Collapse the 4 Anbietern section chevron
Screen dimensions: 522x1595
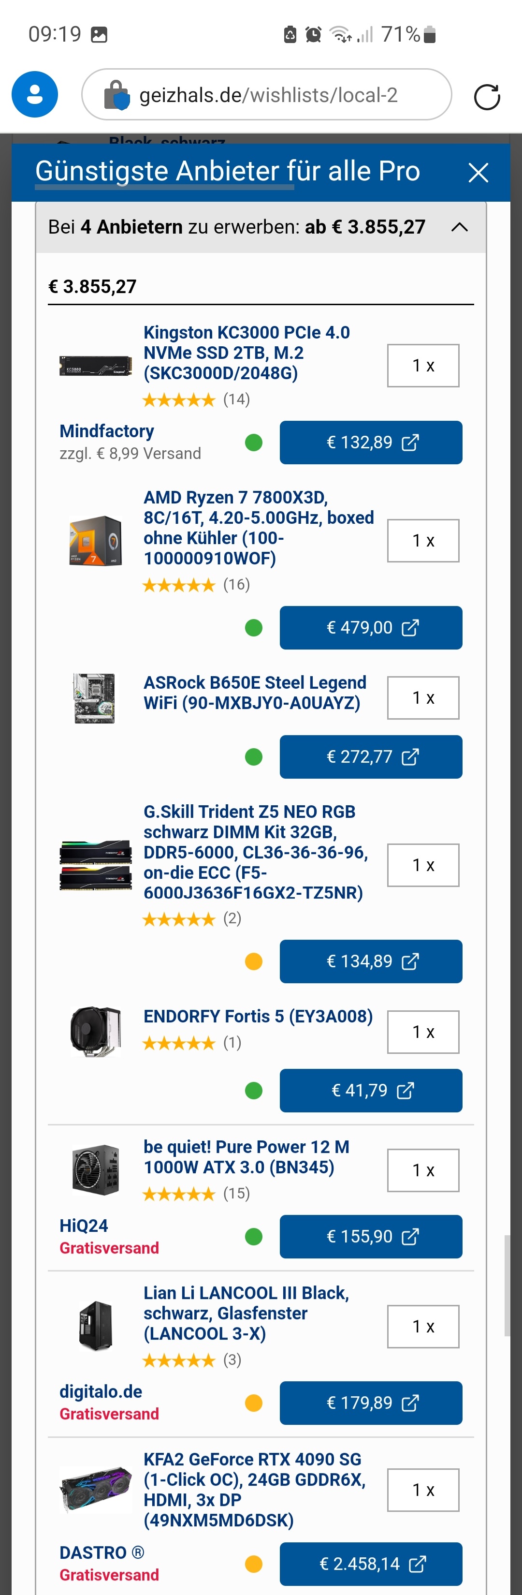coord(459,227)
